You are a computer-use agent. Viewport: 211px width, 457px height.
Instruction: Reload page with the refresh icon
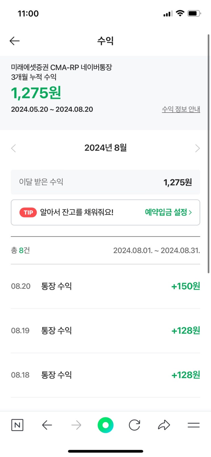[x=135, y=425]
